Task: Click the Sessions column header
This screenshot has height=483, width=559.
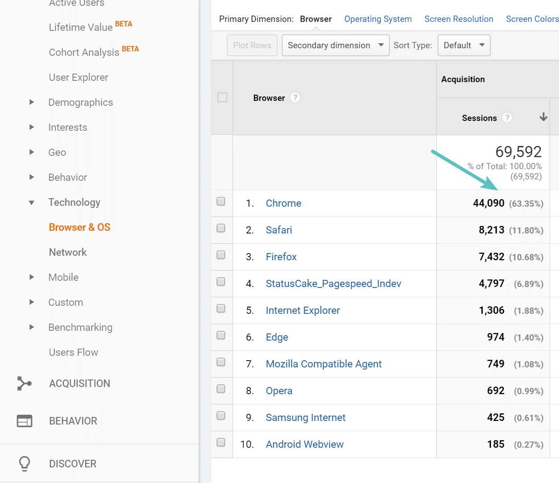Action: coord(479,118)
